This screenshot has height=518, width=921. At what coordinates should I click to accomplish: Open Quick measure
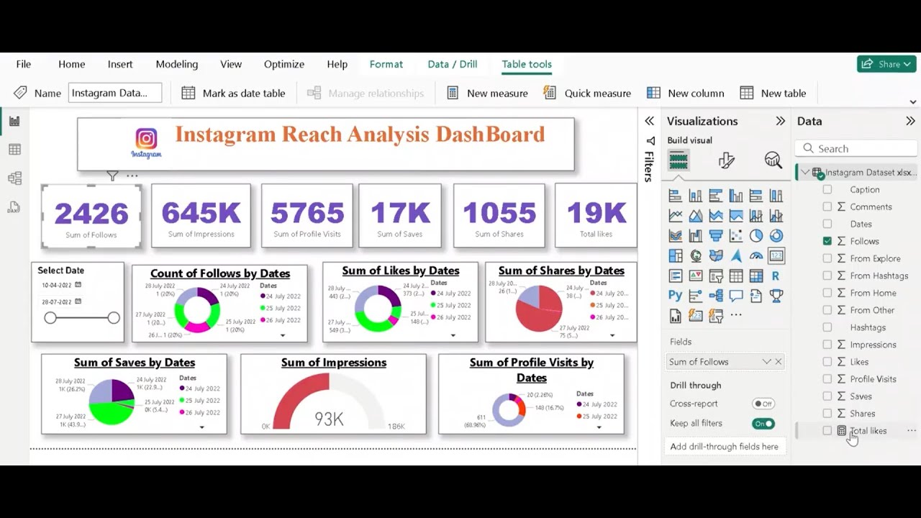(586, 93)
